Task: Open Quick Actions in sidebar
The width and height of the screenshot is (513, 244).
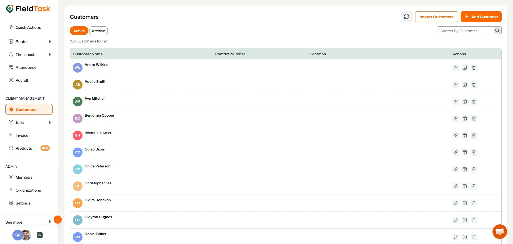Action: click(25, 27)
